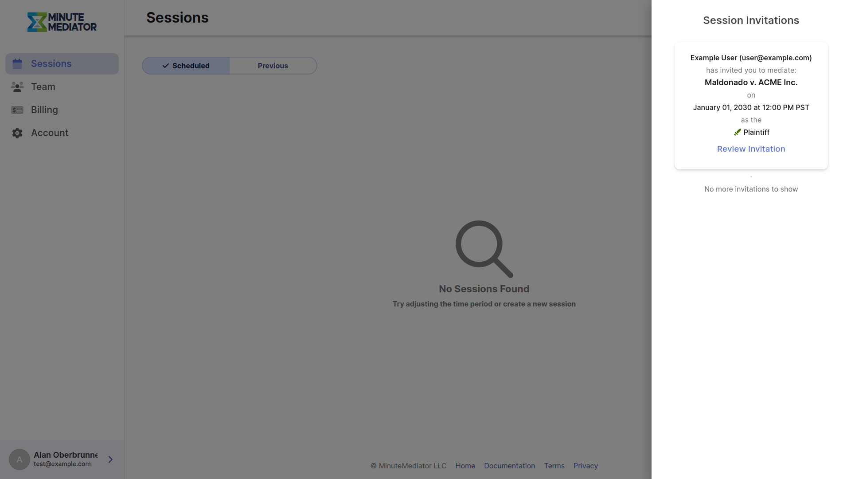The image size is (851, 479).
Task: Open the Terms footer link
Action: 554,466
